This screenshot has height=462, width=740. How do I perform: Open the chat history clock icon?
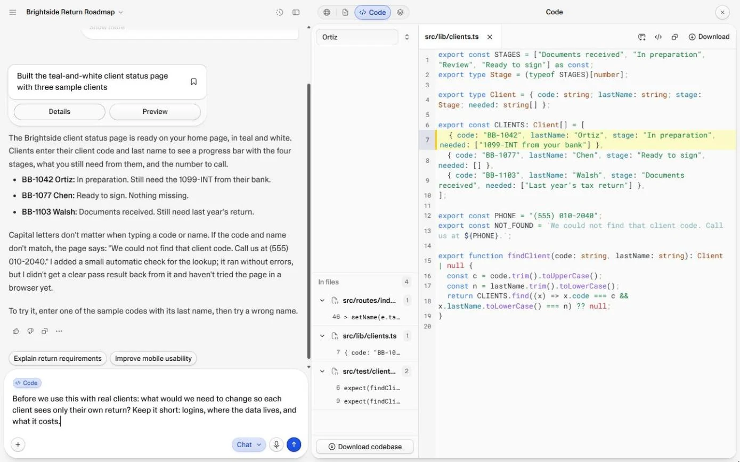(x=280, y=12)
